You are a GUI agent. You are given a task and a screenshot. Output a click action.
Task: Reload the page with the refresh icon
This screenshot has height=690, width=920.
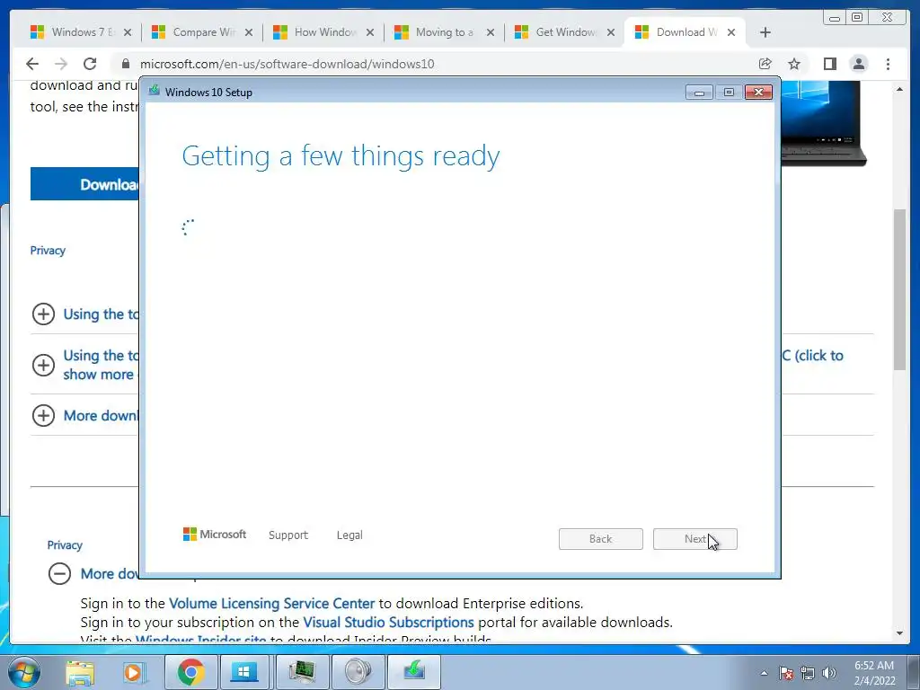pos(90,64)
